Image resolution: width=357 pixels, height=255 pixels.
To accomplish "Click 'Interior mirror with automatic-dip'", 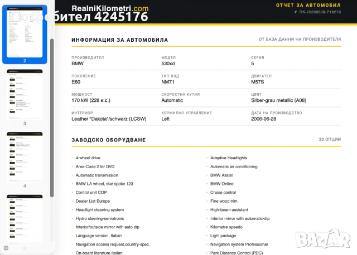I will tap(240, 218).
